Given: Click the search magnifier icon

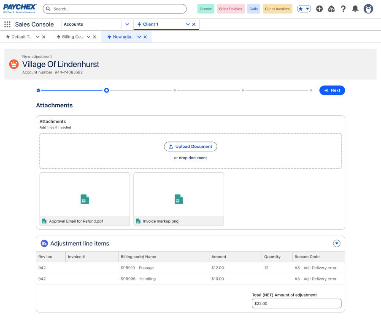Looking at the screenshot, I should pyautogui.click(x=49, y=9).
